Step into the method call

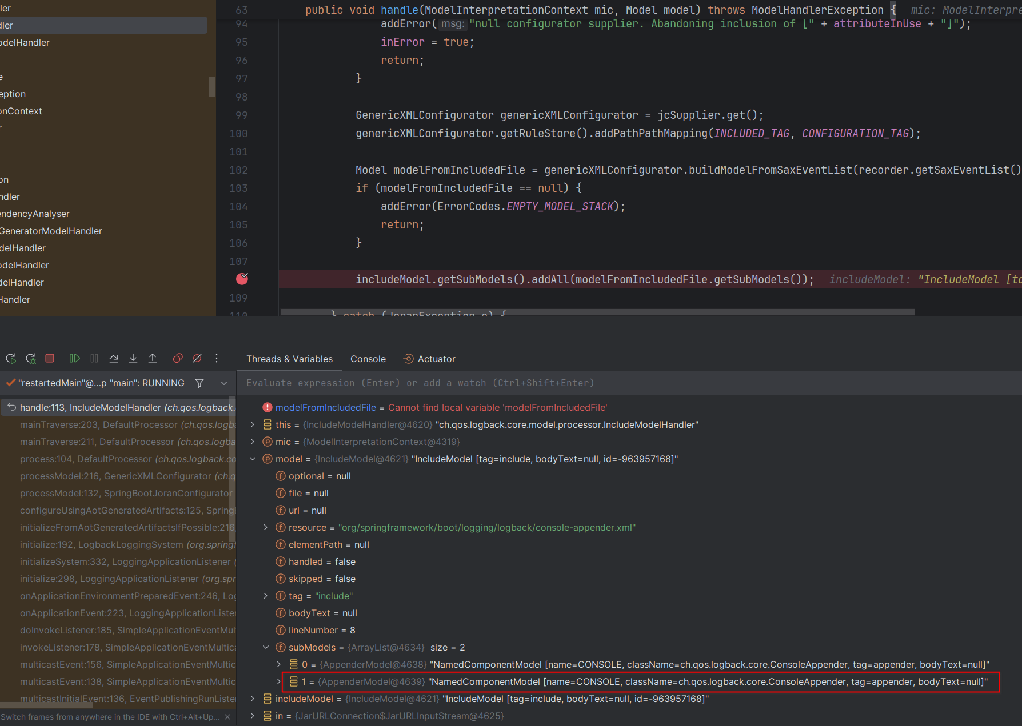pyautogui.click(x=133, y=359)
